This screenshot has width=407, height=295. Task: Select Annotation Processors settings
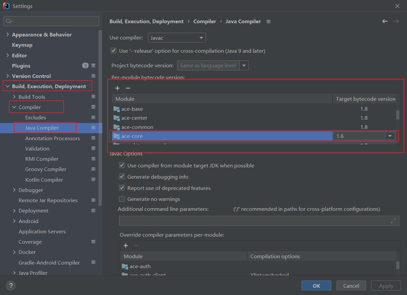52,138
